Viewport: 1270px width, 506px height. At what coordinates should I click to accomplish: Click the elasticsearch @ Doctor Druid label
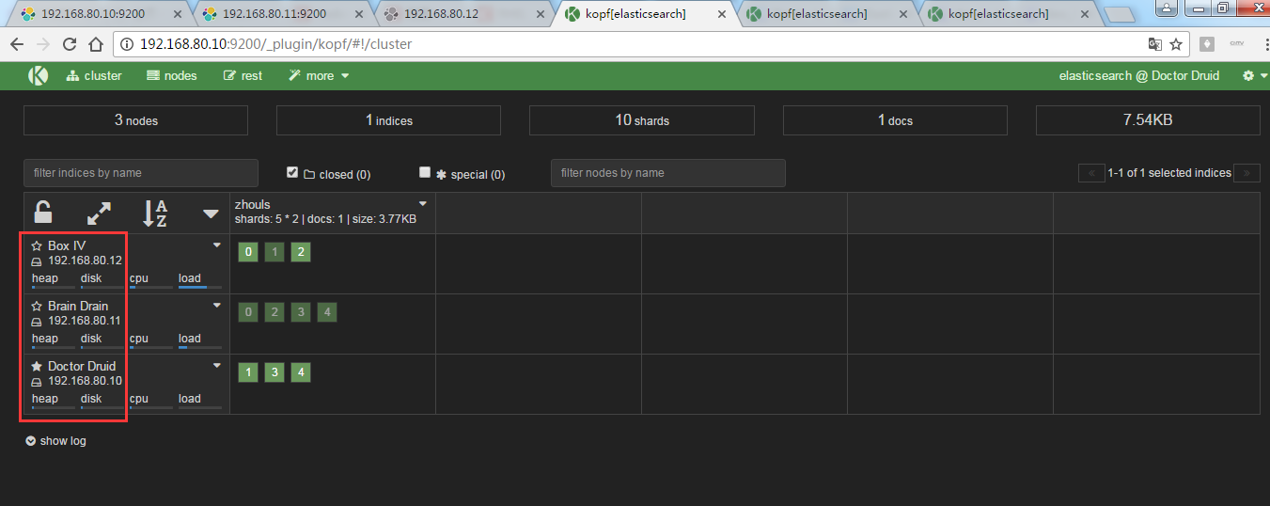pyautogui.click(x=1138, y=75)
